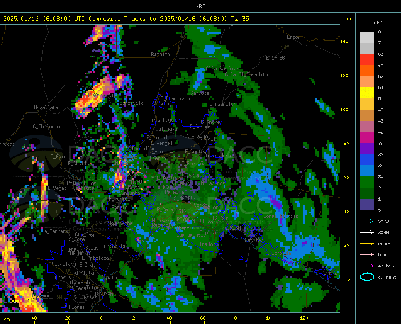Click the Ugarteche place label
This screenshot has height=324, width=401.
coord(120,223)
